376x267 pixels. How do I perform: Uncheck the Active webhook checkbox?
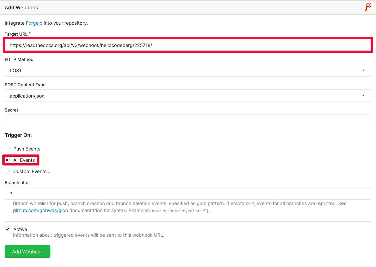(x=7, y=229)
